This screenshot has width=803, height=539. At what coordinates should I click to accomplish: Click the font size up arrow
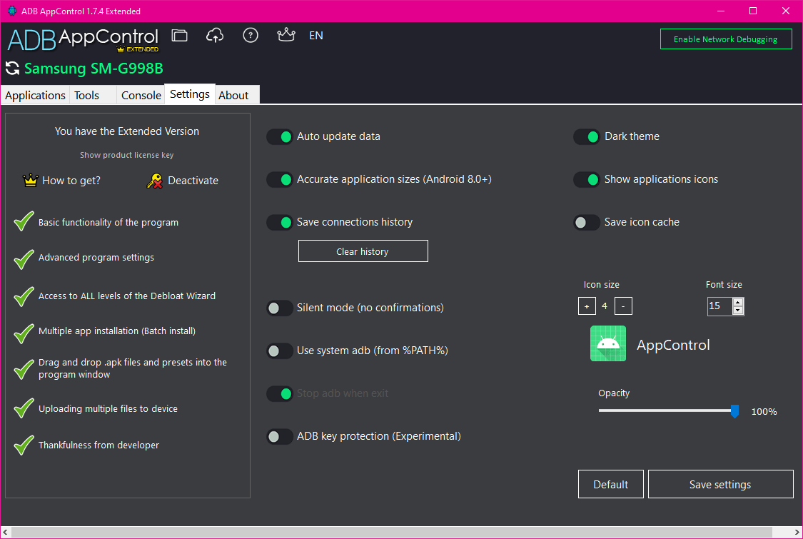738,302
